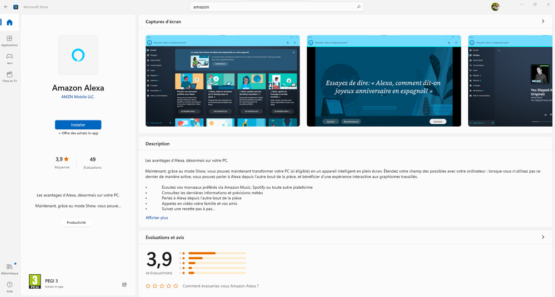Viewport: 555px width, 297px height.
Task: Open Films et TV section
Action: tap(9, 77)
